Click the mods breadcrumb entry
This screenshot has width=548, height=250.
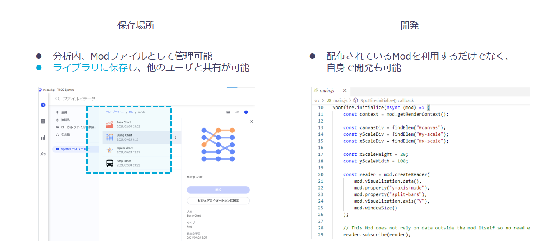(142, 112)
